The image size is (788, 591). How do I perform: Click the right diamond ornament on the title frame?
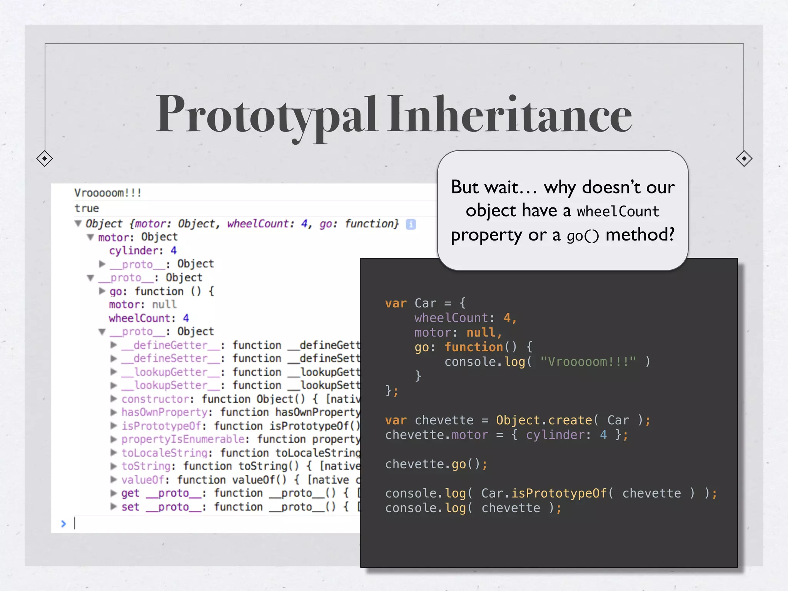click(x=744, y=159)
